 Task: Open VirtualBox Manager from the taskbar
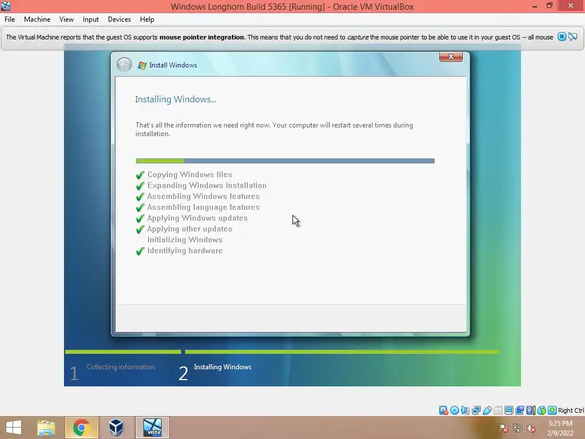click(116, 428)
